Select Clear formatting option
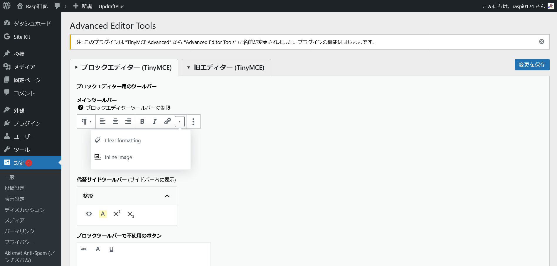 [141, 140]
